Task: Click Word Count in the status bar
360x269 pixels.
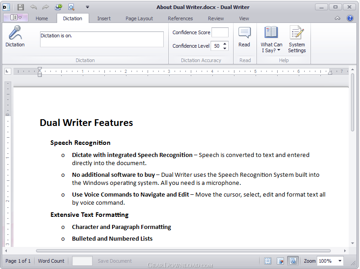Action: [51, 261]
